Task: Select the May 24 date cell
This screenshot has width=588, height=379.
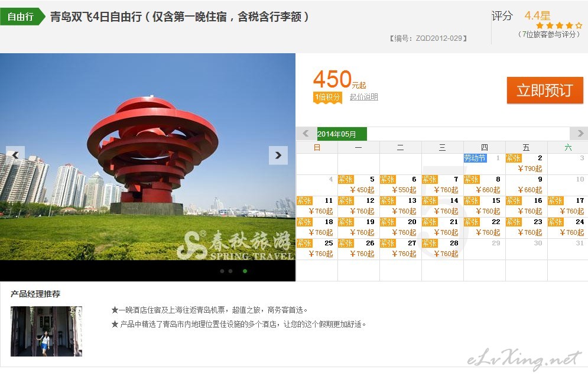Action: [x=568, y=228]
